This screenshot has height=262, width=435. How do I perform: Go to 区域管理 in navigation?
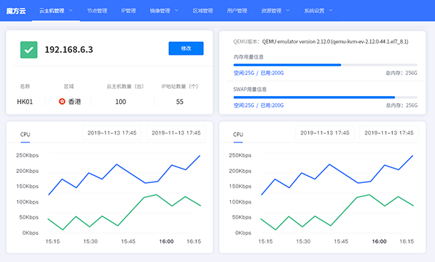[203, 11]
